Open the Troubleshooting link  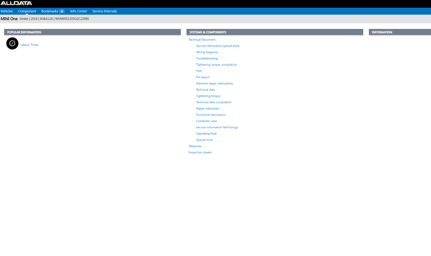[207, 58]
